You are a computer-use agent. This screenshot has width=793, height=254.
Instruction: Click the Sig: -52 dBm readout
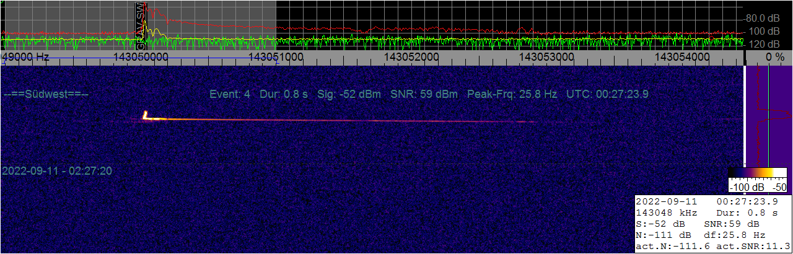coord(349,94)
